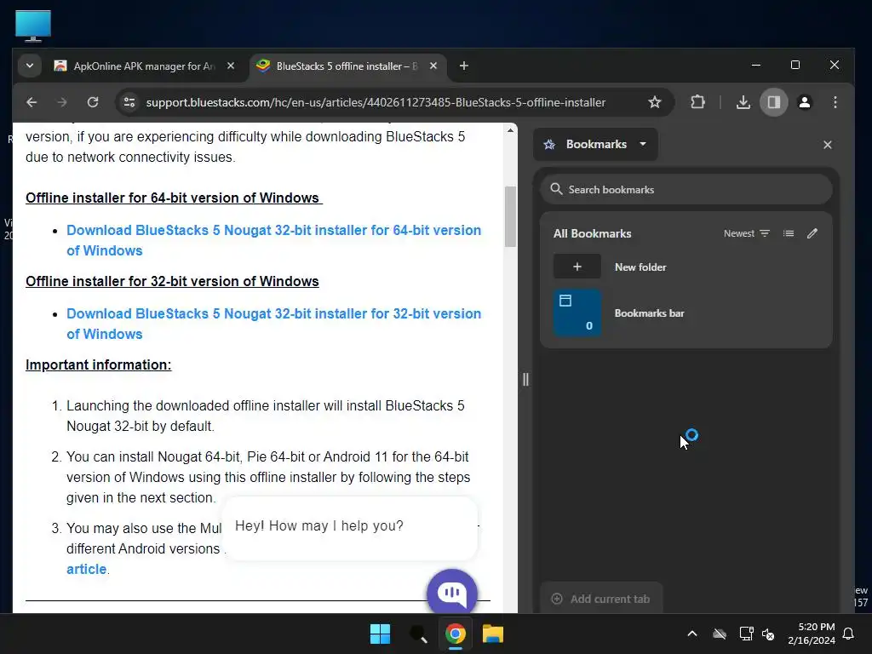Open the Bookmarks bar folder
872x654 pixels.
pos(686,313)
